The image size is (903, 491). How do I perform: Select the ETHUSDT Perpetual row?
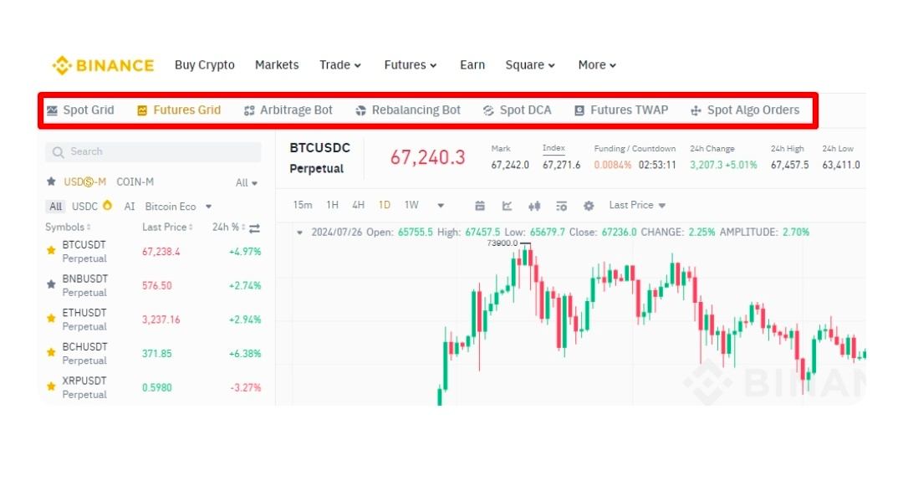pos(153,320)
